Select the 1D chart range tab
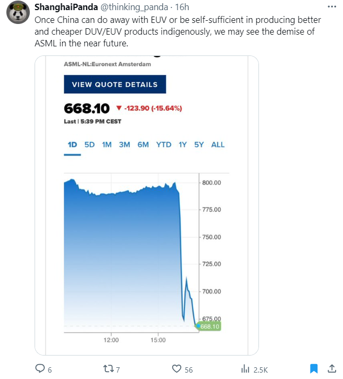The image size is (343, 379). tap(72, 145)
